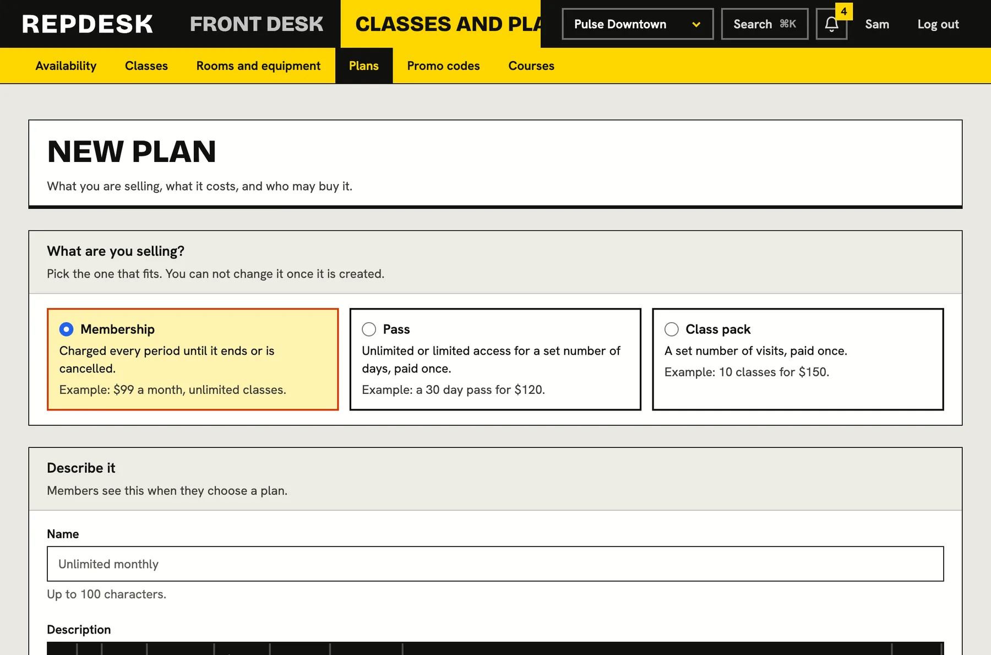This screenshot has height=655, width=991.
Task: Click the NEW PLAN page title
Action: (132, 151)
